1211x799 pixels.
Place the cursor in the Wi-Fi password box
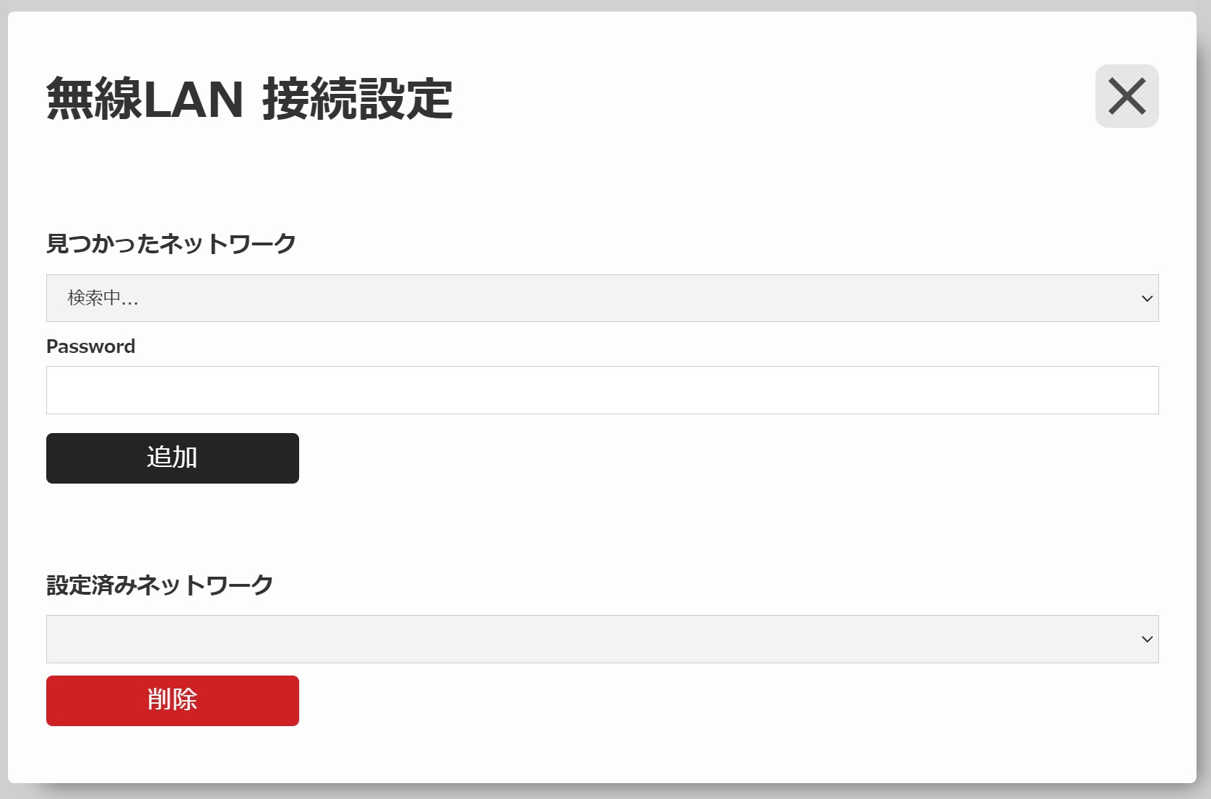(x=602, y=390)
